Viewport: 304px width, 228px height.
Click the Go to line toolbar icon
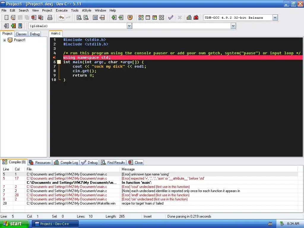click(x=102, y=18)
